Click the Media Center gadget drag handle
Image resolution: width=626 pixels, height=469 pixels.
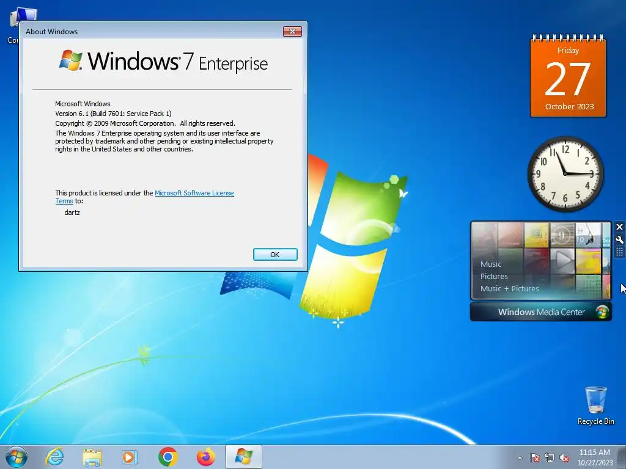coord(619,252)
